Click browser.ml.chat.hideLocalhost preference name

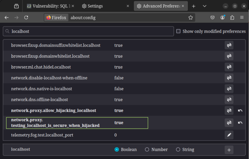click(41, 67)
